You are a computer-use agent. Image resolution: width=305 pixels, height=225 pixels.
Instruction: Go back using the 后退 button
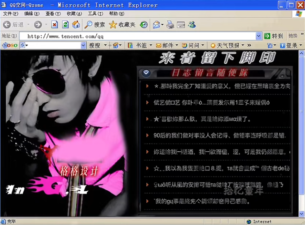(13, 25)
